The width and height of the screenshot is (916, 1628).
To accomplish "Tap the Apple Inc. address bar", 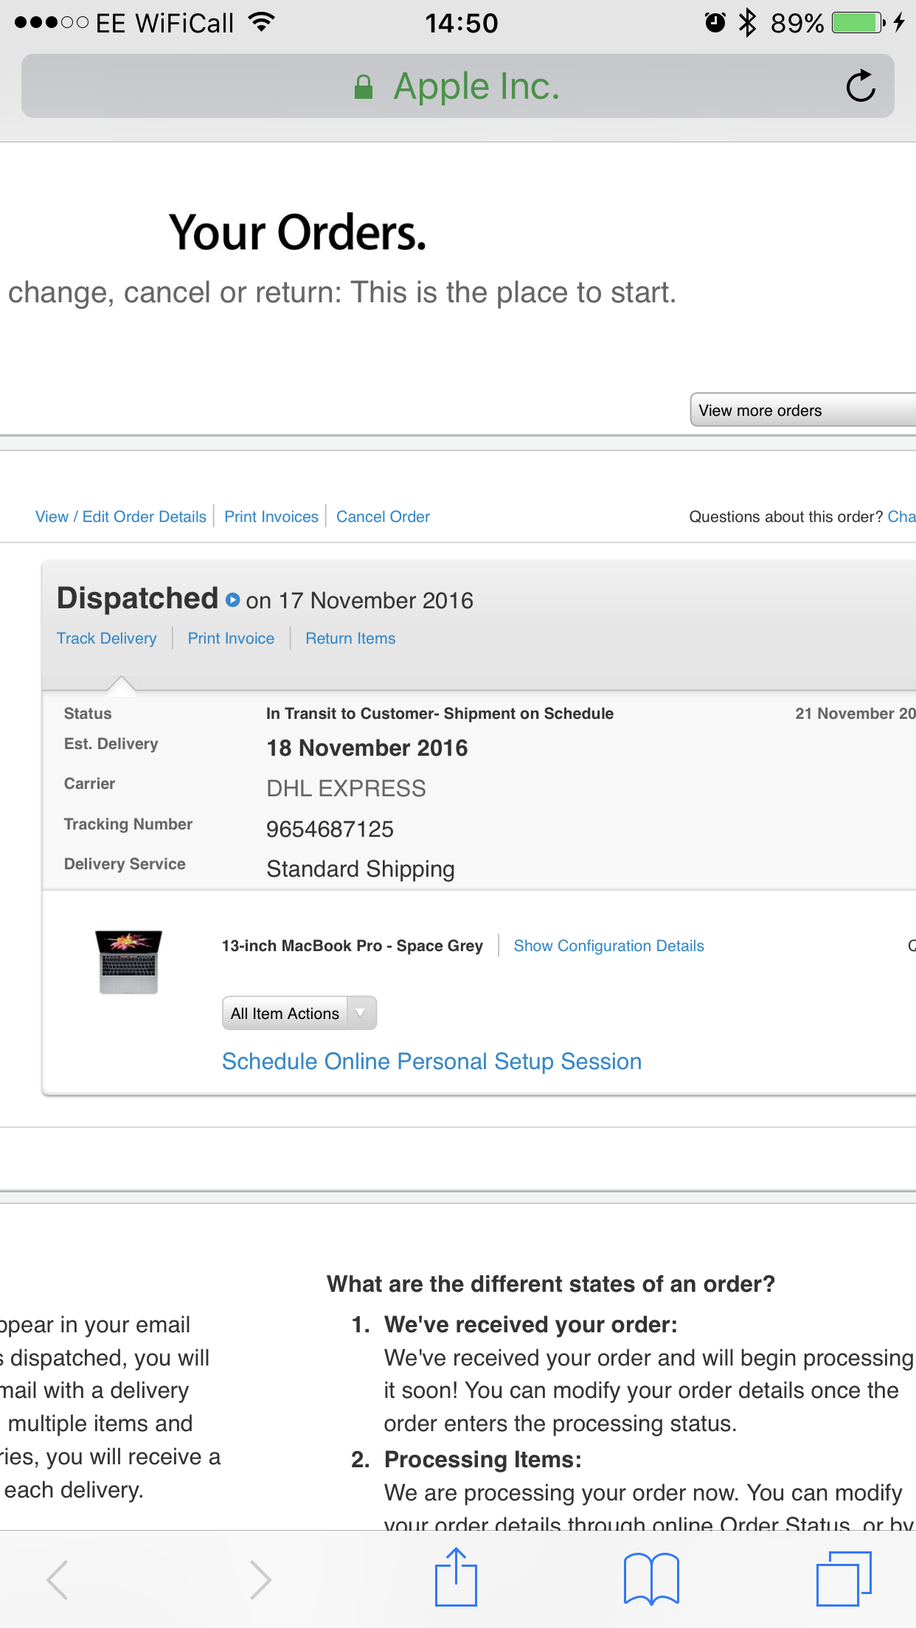I will 457,86.
